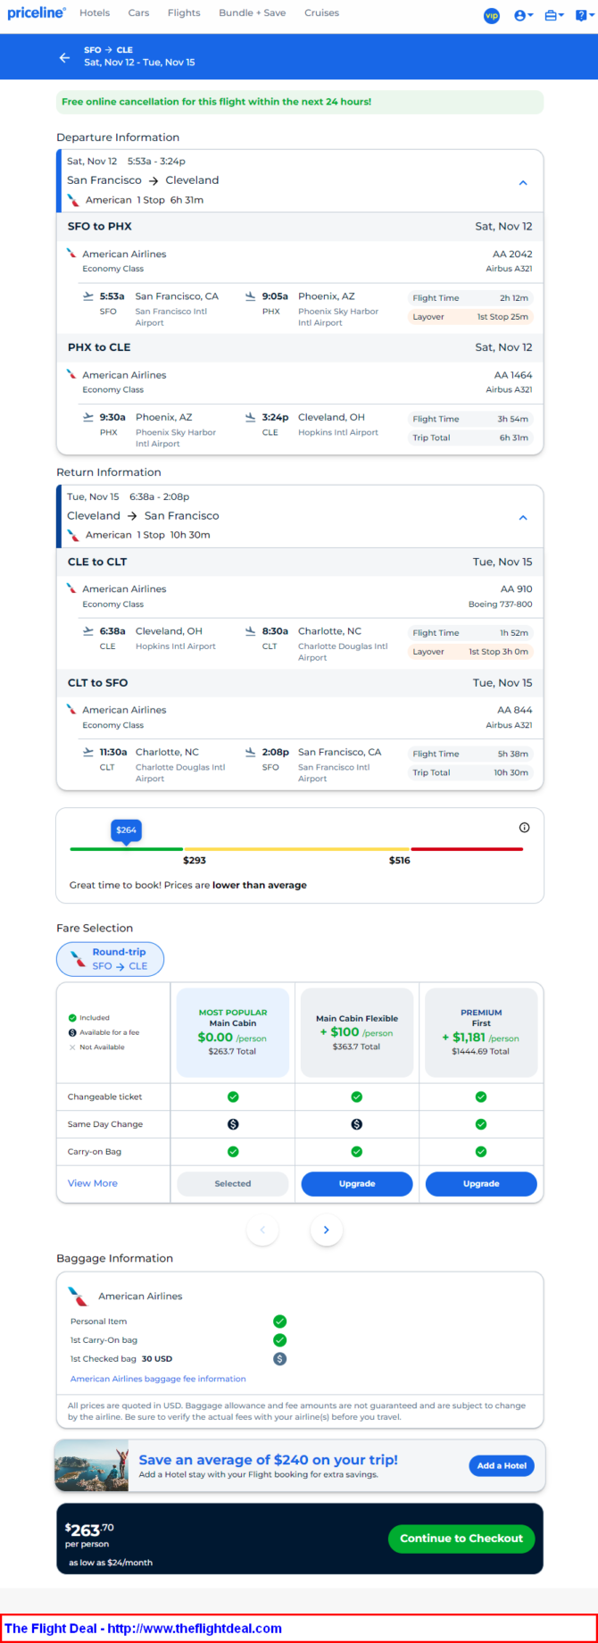
Task: Click the Included legend check icon
Action: pyautogui.click(x=72, y=1018)
